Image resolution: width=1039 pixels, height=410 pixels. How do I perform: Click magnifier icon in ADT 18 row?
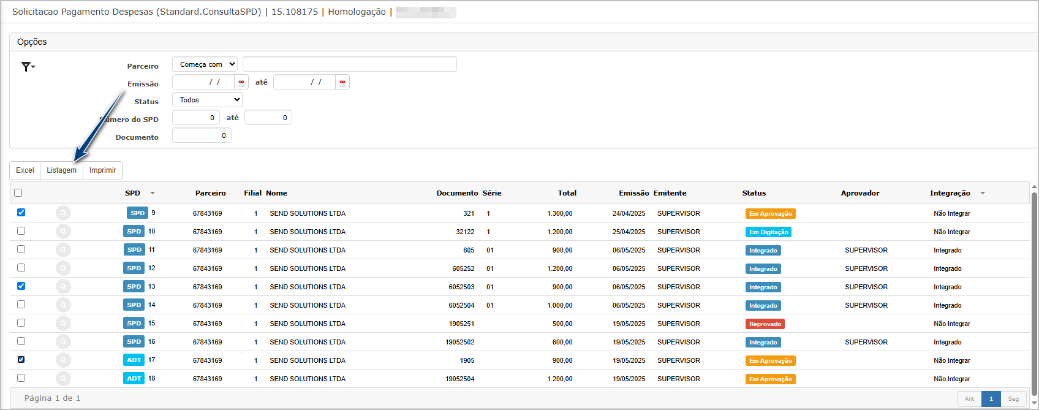pyautogui.click(x=63, y=379)
